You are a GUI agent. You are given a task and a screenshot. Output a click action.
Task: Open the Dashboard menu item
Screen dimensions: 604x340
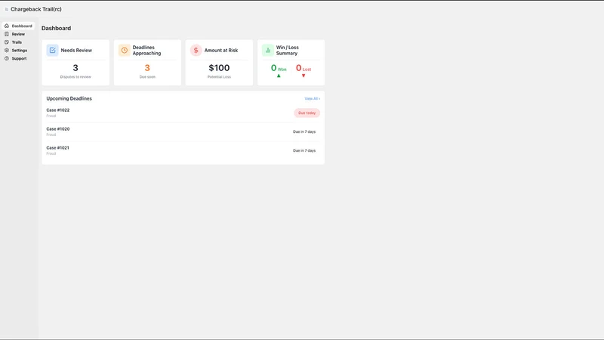18,26
